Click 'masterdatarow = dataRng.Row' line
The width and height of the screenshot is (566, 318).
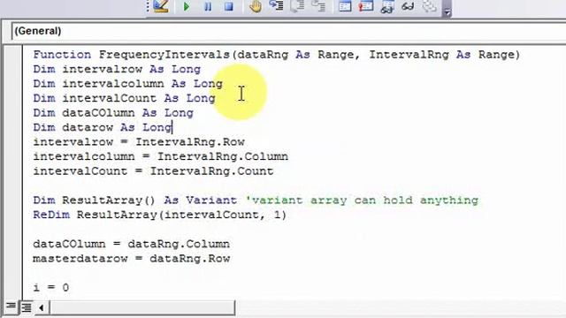[x=132, y=259]
